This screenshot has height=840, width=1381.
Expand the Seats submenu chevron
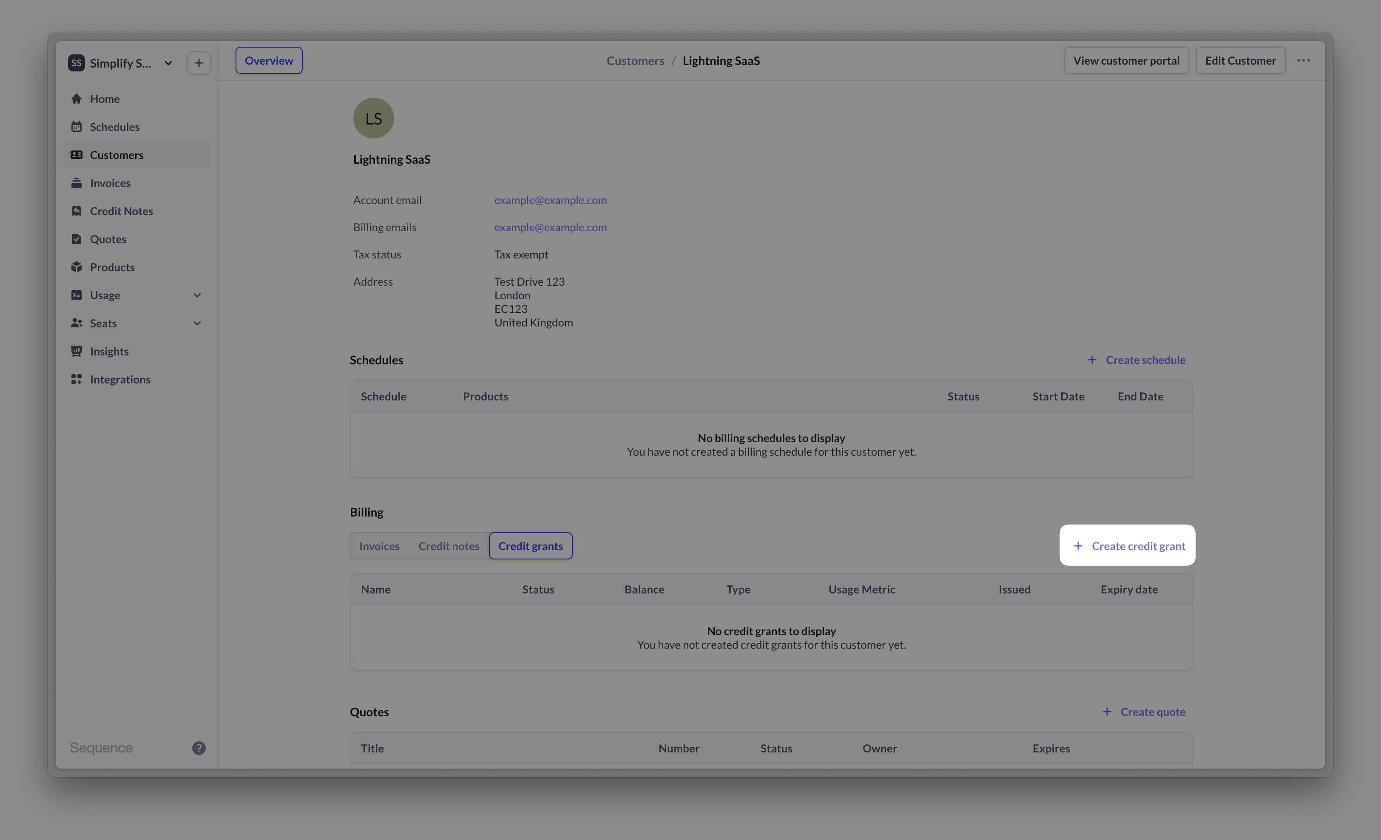click(x=197, y=323)
